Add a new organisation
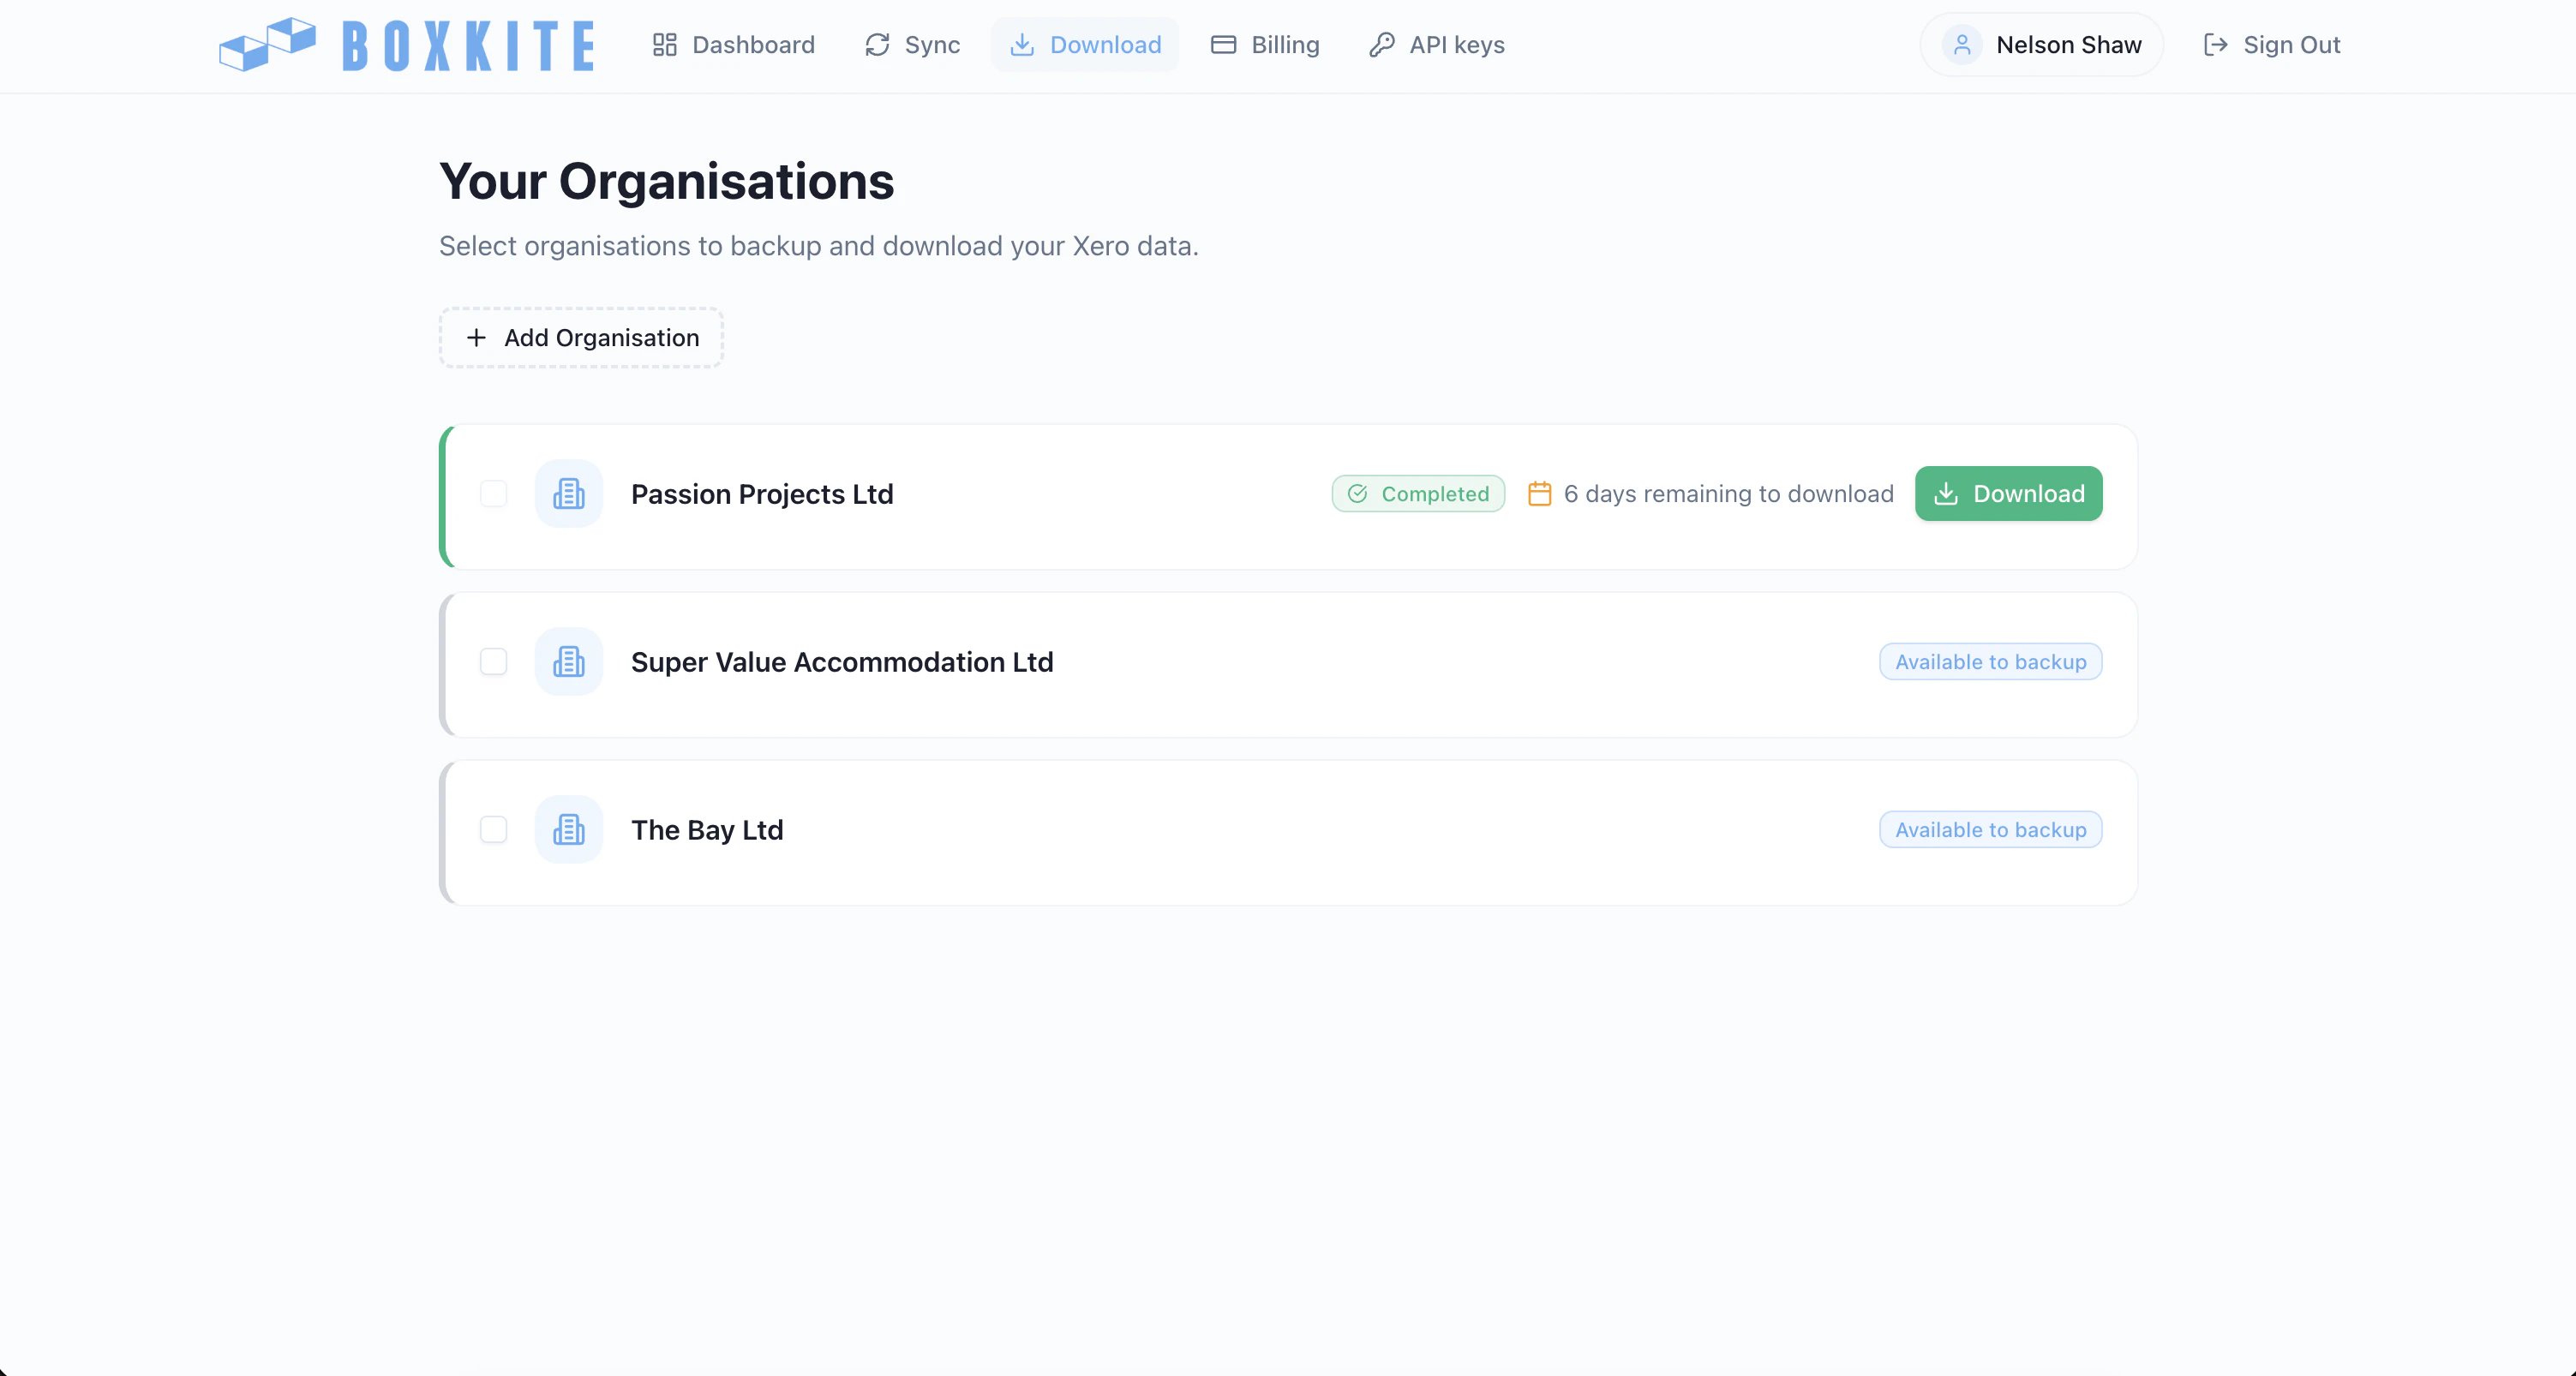The width and height of the screenshot is (2576, 1376). point(581,338)
